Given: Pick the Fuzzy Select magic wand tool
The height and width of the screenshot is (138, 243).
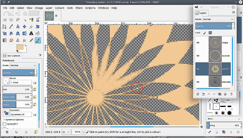Looking at the screenshot, I should (25, 20).
